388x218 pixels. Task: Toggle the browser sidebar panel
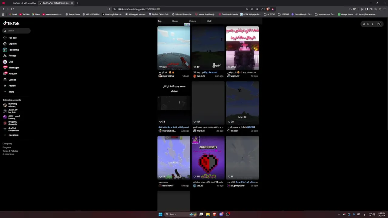[366, 9]
